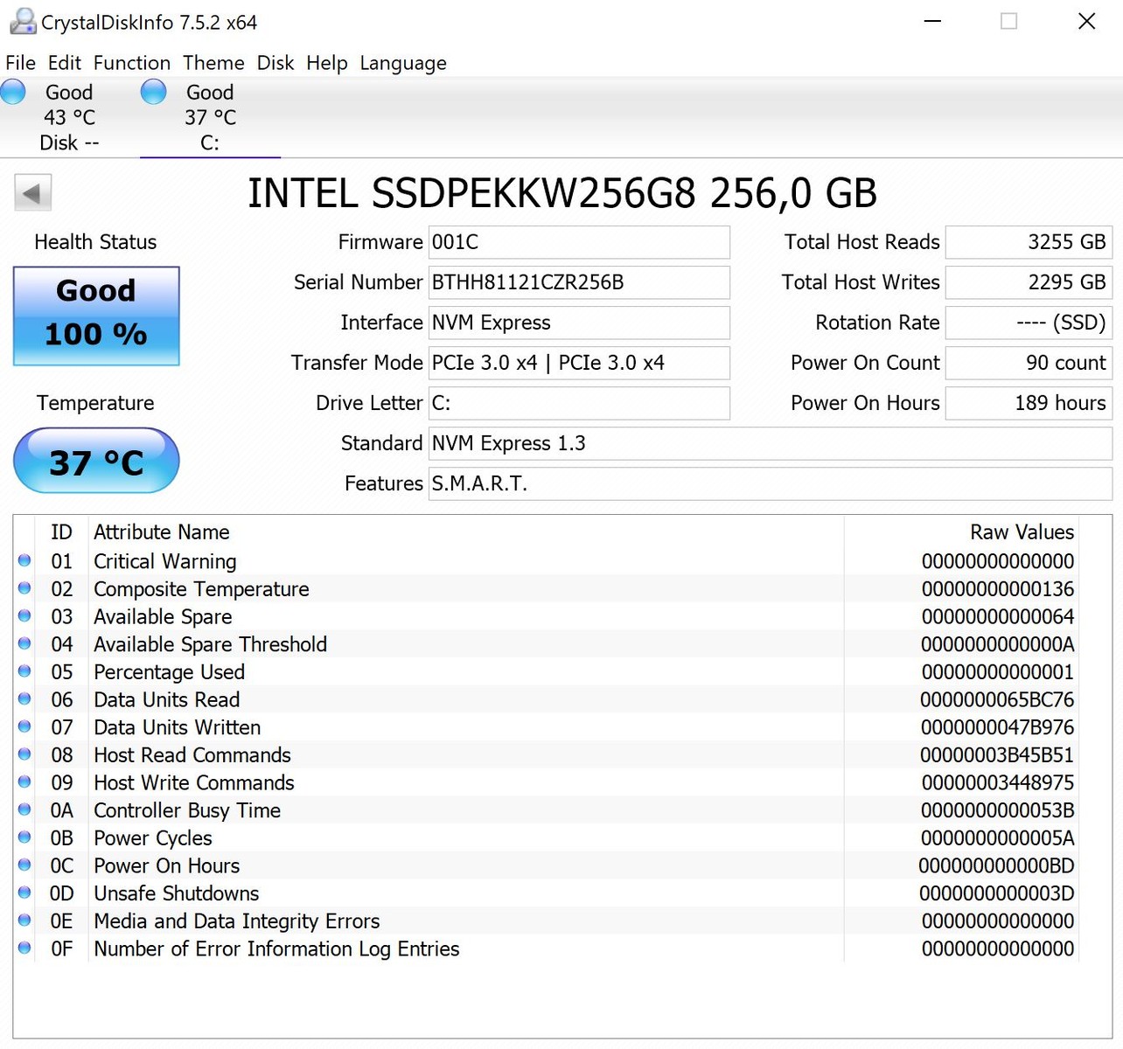1123x1049 pixels.
Task: Click the ID column header
Action: click(61, 531)
